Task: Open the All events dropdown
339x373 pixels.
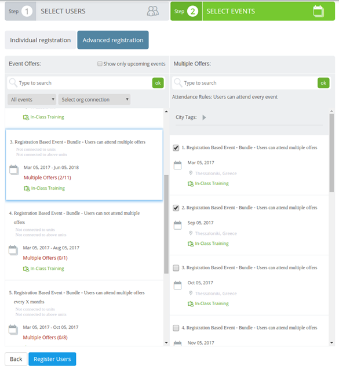Action: pos(32,99)
